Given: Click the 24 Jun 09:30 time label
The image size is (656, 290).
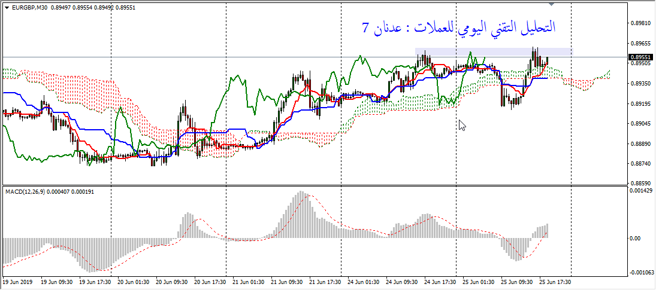Looking at the screenshot, I should coord(400,282).
